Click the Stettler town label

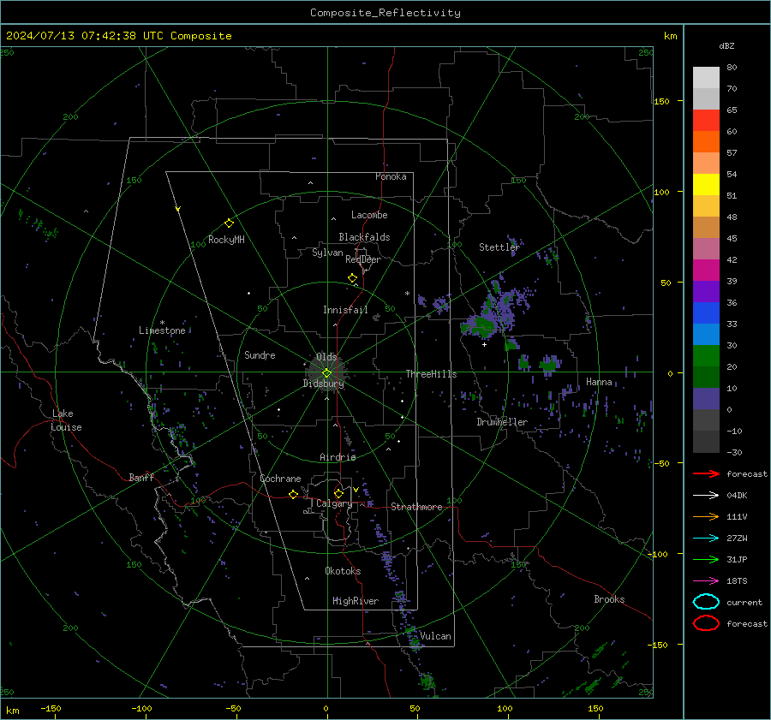[x=499, y=247]
